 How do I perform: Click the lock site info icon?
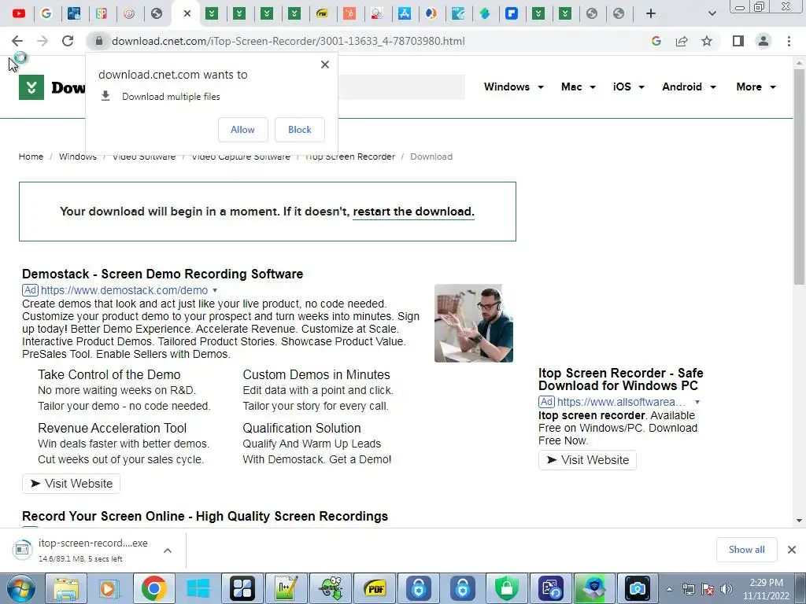coord(99,41)
